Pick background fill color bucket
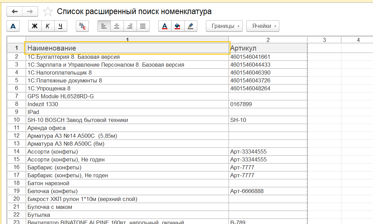The width and height of the screenshot is (373, 224). click(x=177, y=26)
